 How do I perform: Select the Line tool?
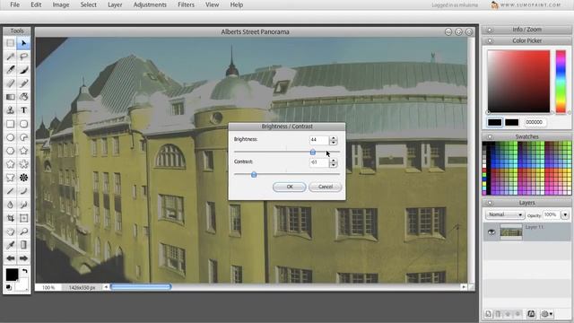pyautogui.click(x=10, y=191)
